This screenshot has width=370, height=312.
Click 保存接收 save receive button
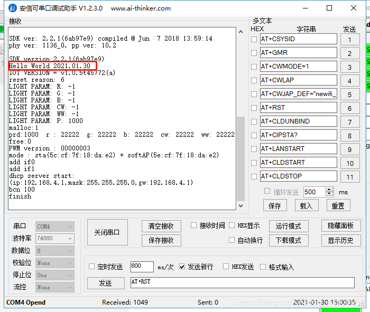tap(161, 240)
